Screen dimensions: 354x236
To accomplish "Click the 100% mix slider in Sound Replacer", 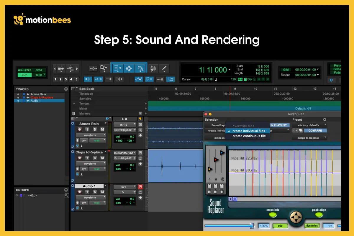I will click(264, 226).
